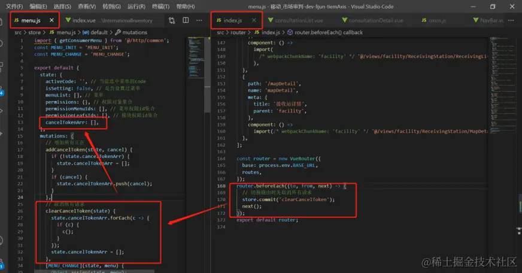The image size is (522, 273).
Task: Click the Vue icon on consultationList.vue tab
Action: [271, 20]
